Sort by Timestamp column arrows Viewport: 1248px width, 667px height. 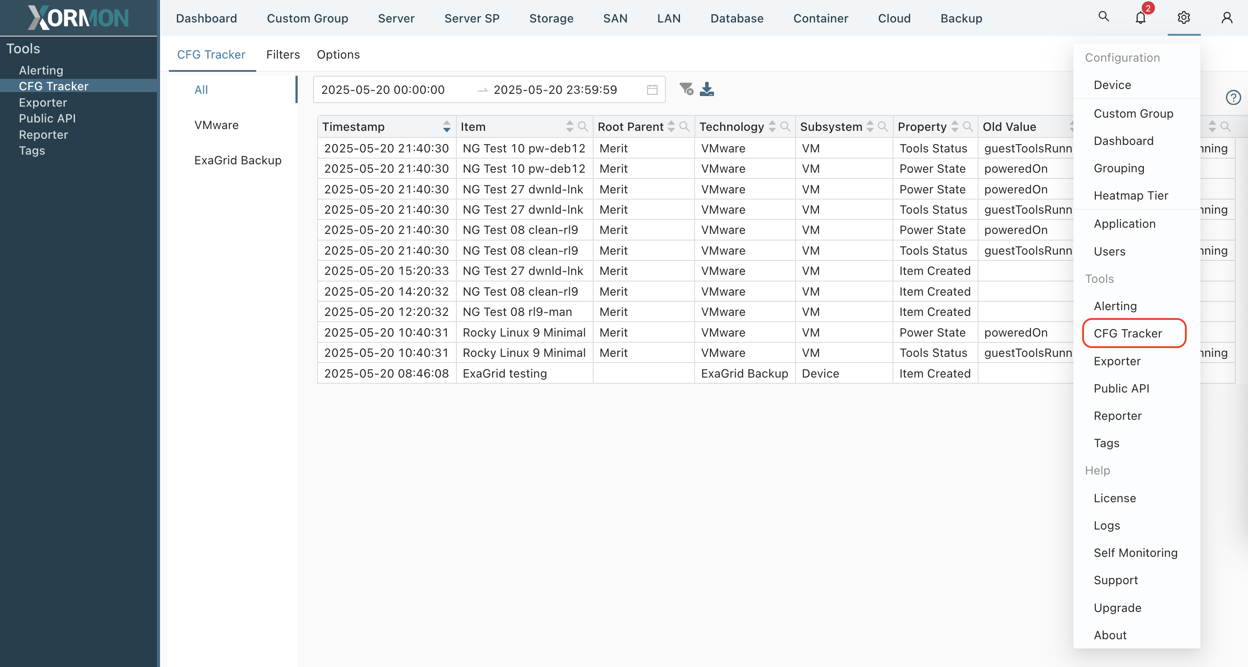point(447,127)
